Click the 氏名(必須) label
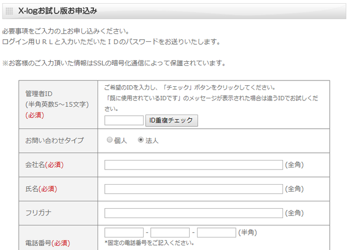This screenshot has width=349, height=250. pyautogui.click(x=41, y=189)
